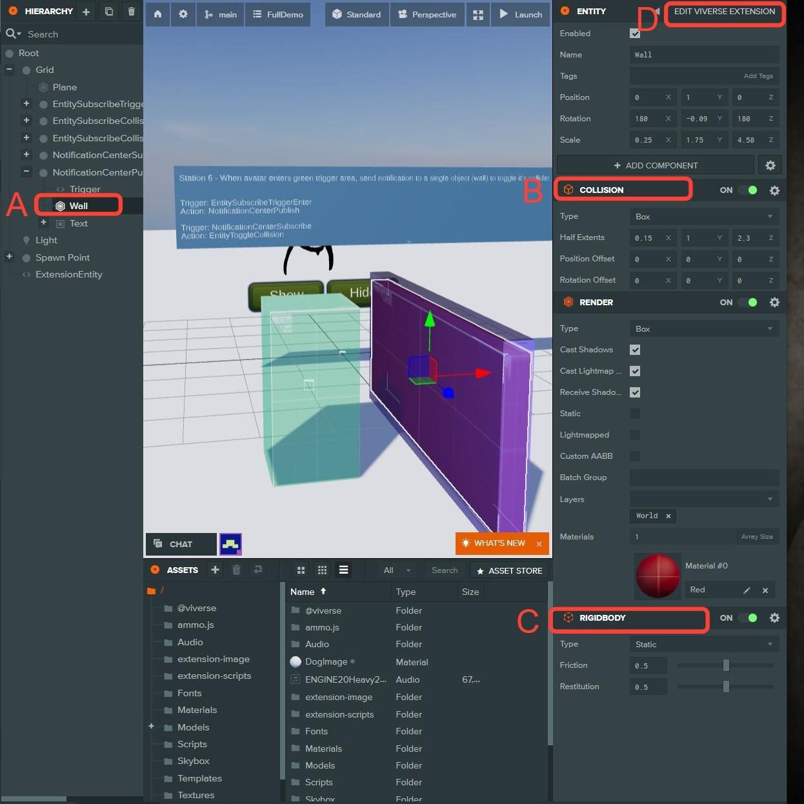Switch assets panel to list view icon
804x804 pixels.
344,570
